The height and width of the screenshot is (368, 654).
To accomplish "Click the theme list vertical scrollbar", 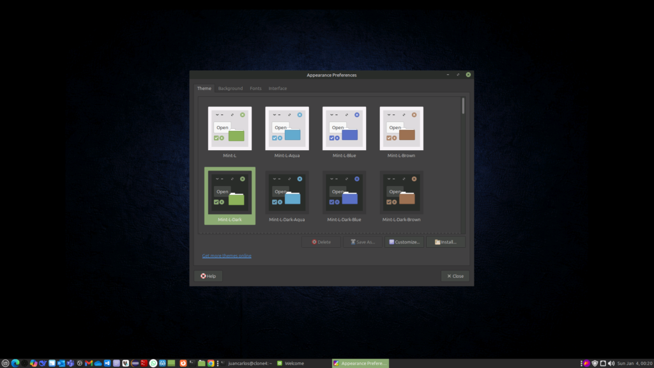I will tap(463, 106).
